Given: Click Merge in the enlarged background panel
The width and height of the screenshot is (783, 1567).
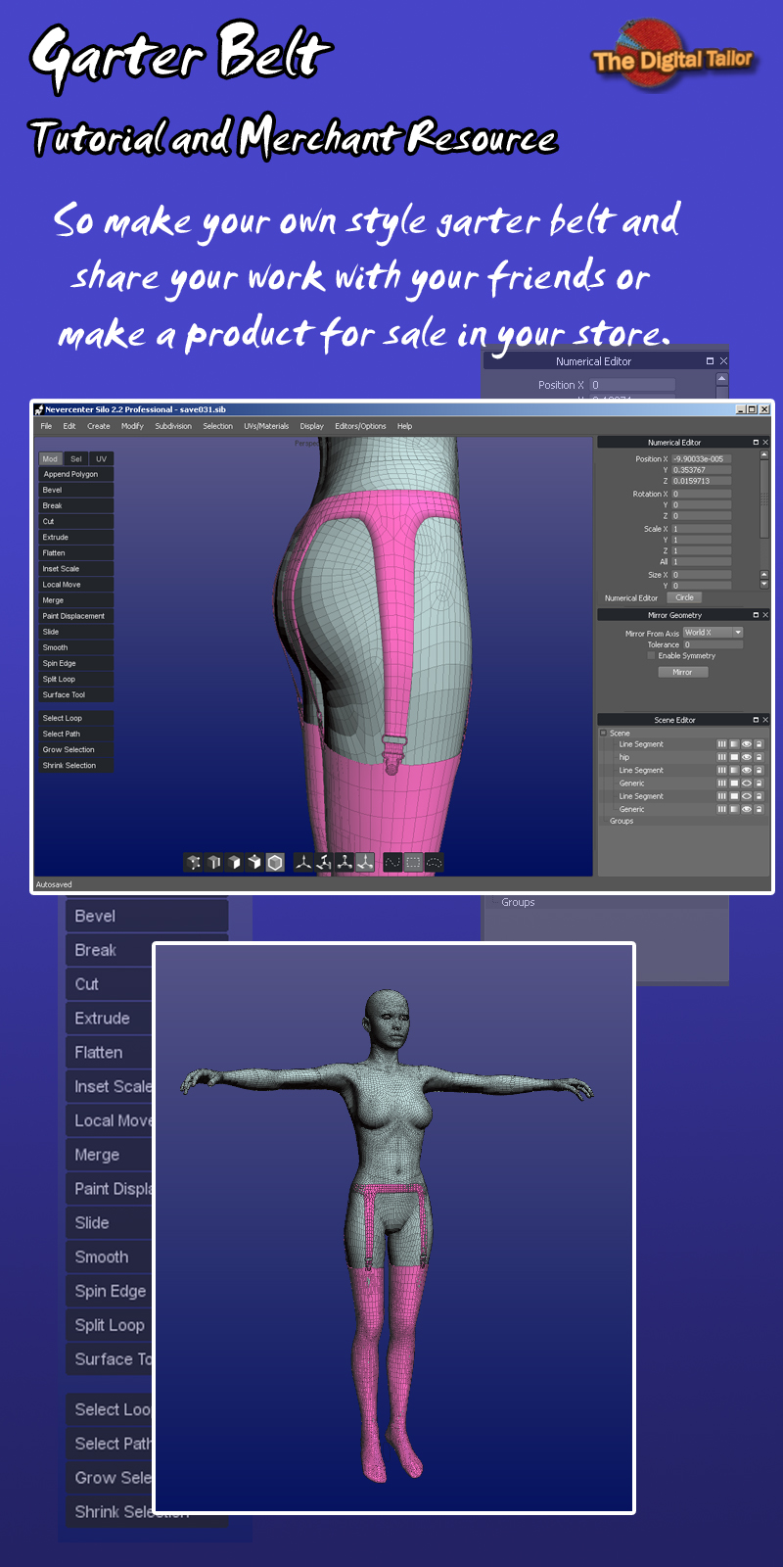Looking at the screenshot, I should pyautogui.click(x=109, y=1155).
